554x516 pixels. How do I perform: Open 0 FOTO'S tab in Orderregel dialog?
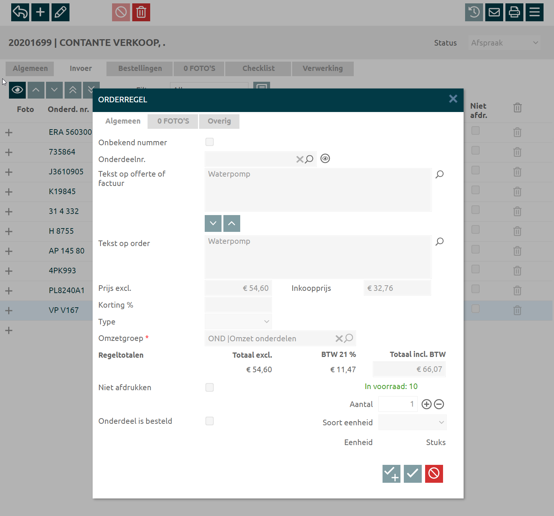click(173, 121)
